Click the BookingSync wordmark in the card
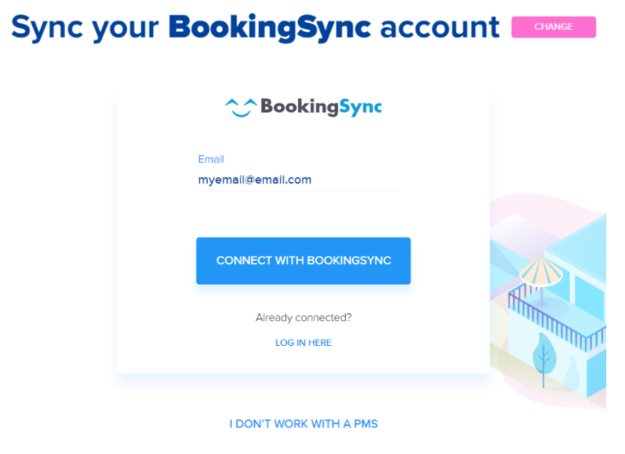This screenshot has height=454, width=625. (320, 106)
